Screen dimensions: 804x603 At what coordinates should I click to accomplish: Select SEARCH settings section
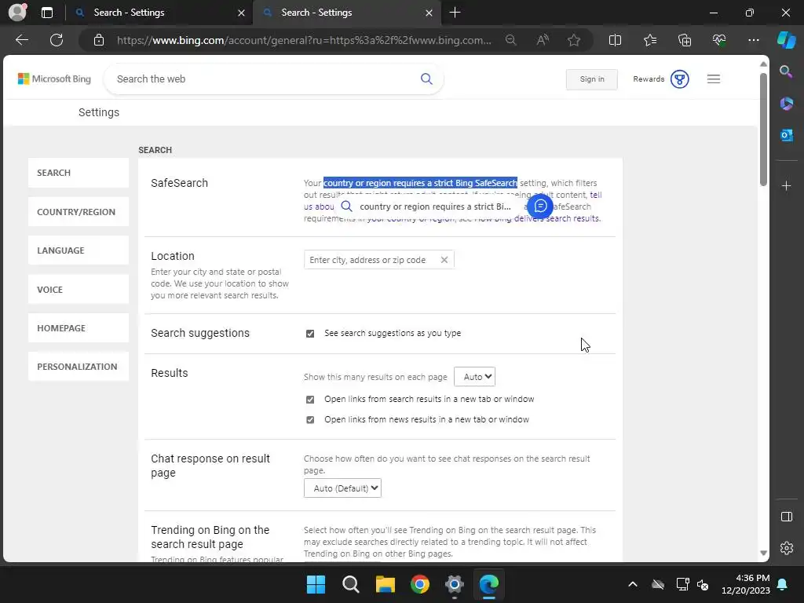coord(79,173)
